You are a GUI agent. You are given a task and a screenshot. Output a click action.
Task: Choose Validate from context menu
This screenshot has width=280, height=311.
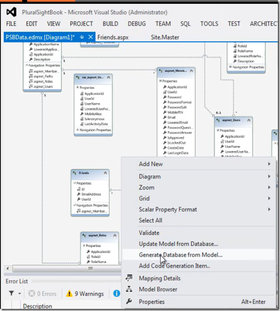[199, 233]
